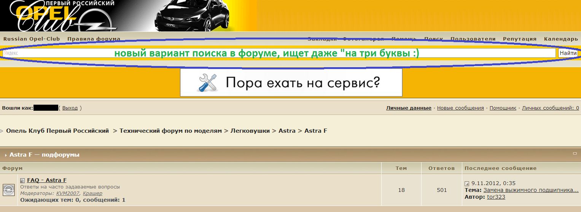Log out via Выход link
This screenshot has height=212, width=581.
pyautogui.click(x=70, y=108)
